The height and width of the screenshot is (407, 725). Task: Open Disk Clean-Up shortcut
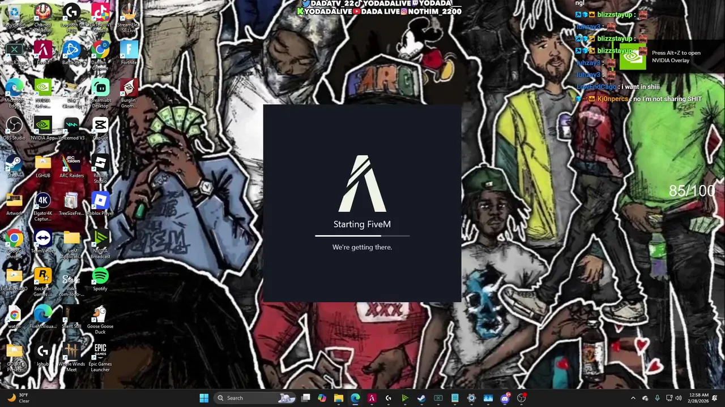click(71, 93)
